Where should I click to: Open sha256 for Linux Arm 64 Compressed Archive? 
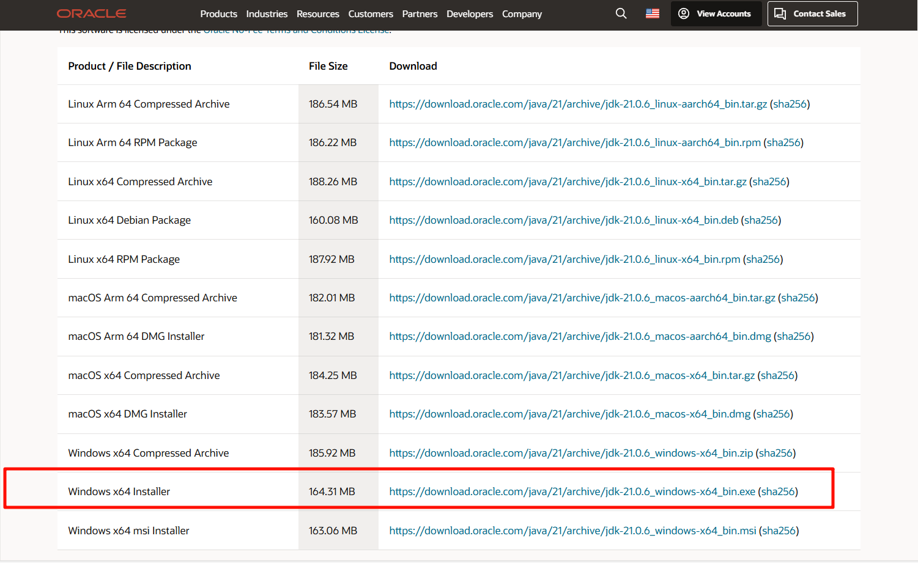click(790, 104)
